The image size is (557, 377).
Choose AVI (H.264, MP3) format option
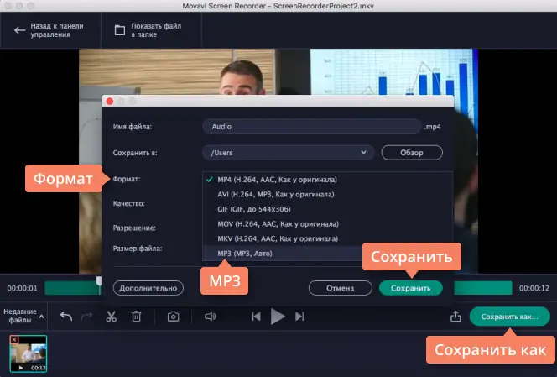click(x=327, y=195)
